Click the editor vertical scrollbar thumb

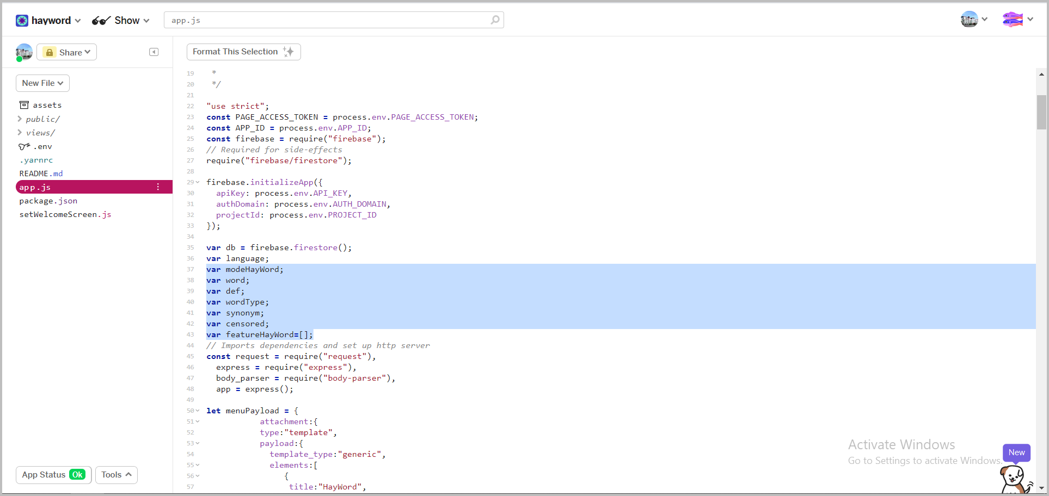point(1041,113)
